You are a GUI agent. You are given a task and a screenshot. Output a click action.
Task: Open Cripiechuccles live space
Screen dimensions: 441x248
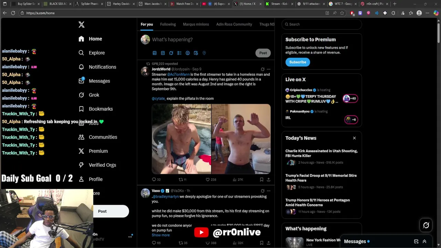[321, 96]
